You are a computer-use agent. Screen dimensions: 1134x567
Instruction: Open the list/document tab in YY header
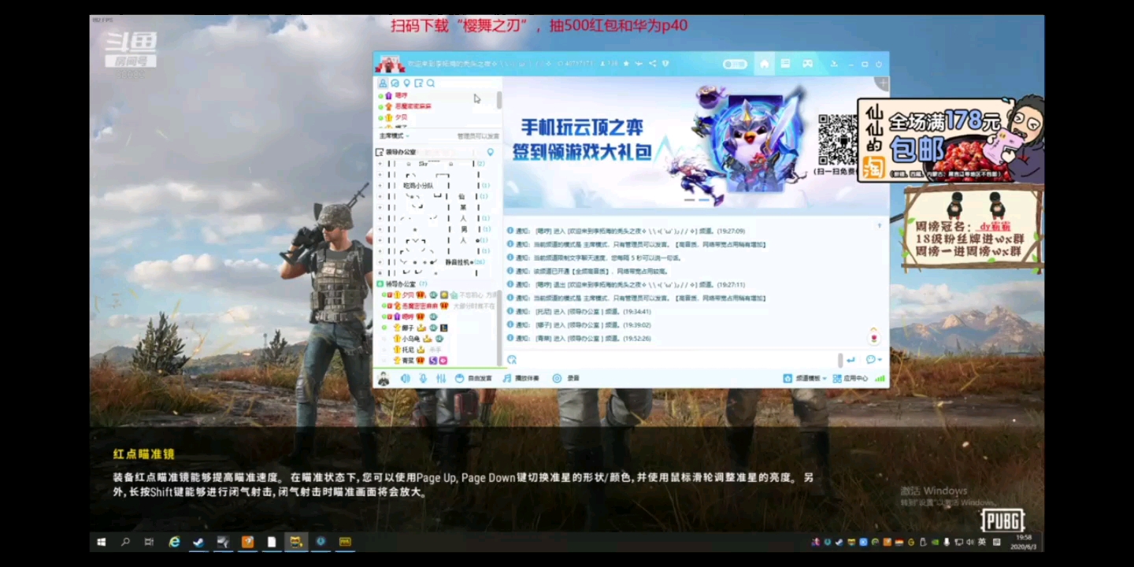point(785,64)
